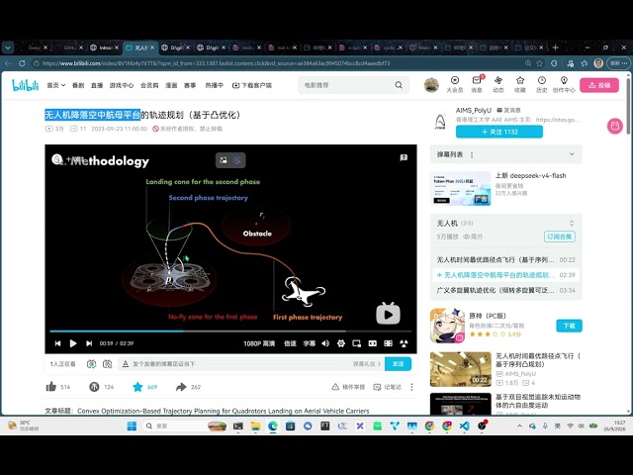The width and height of the screenshot is (633, 475).
Task: Expand the 无人机 collection list chevron
Action: [x=572, y=223]
